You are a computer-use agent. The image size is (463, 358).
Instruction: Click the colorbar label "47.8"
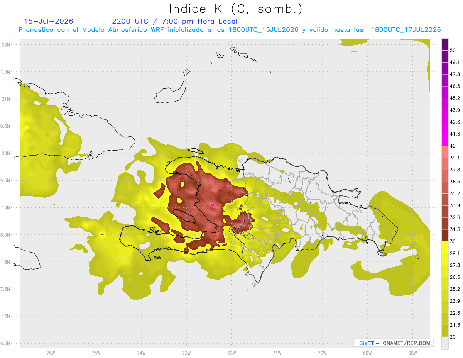455,75
